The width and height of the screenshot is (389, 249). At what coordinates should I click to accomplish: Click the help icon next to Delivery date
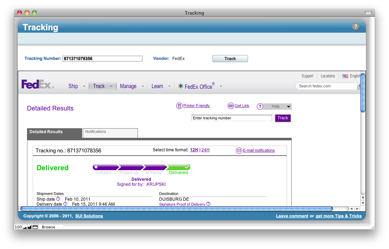click(x=65, y=204)
